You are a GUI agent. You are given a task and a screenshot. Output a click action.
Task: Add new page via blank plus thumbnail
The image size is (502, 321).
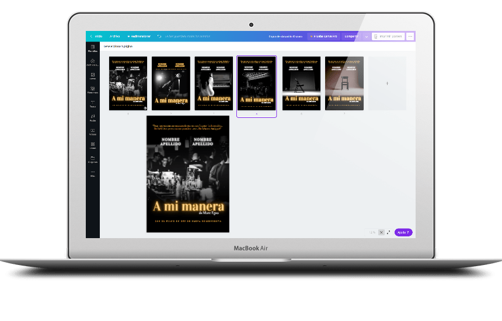point(386,83)
